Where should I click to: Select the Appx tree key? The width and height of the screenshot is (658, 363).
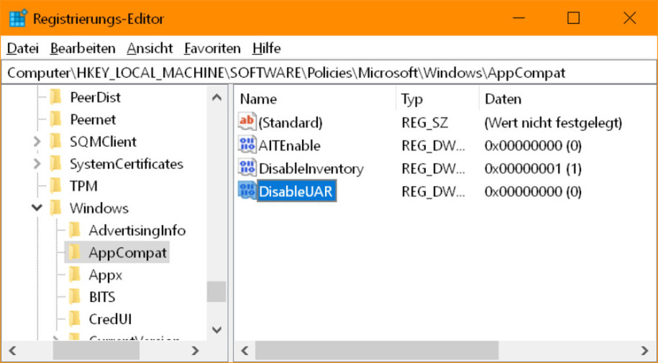[x=105, y=275]
